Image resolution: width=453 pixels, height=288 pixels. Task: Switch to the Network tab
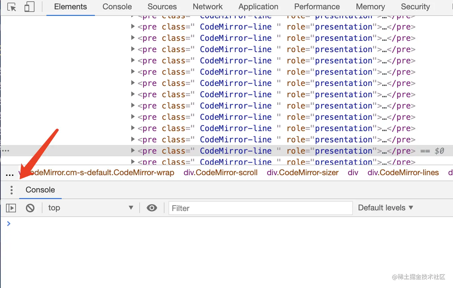208,7
